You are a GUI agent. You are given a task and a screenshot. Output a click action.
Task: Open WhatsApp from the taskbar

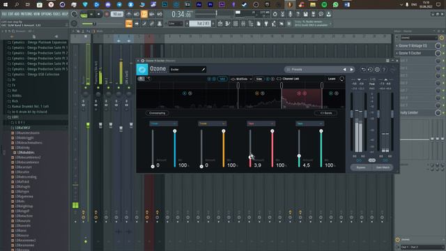tap(335, 5)
